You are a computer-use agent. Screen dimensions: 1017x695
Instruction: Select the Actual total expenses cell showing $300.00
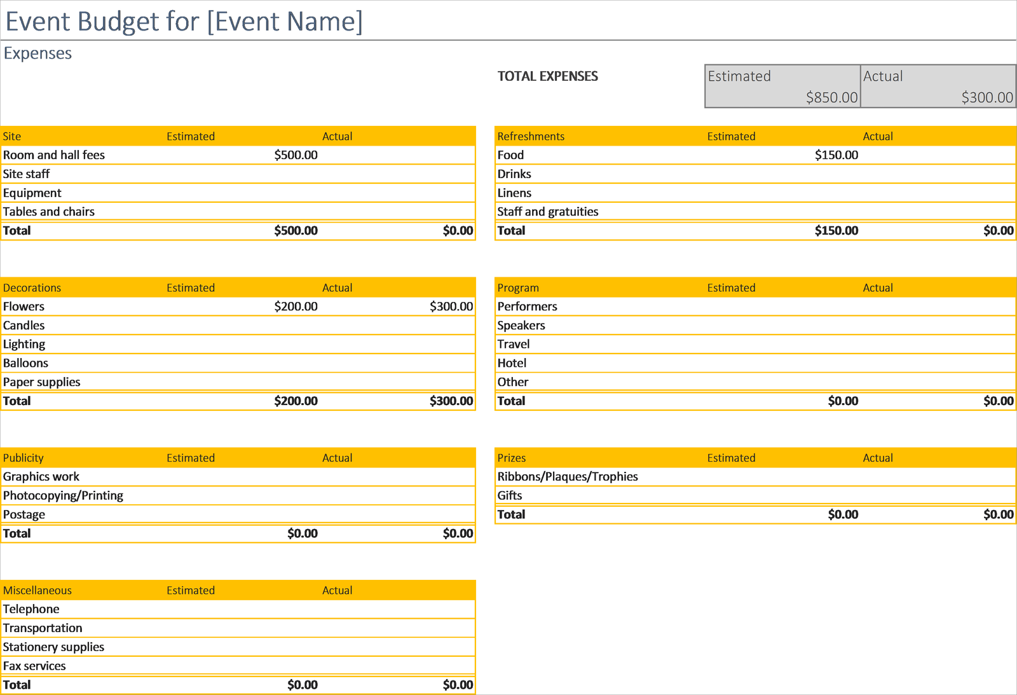937,98
